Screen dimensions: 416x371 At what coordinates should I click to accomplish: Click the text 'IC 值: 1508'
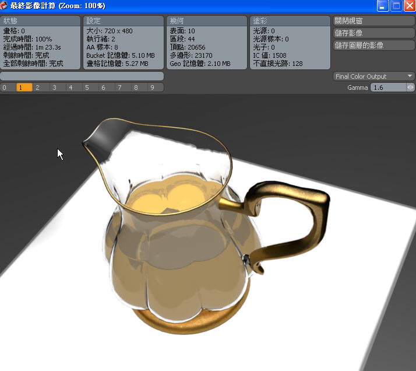[270, 55]
